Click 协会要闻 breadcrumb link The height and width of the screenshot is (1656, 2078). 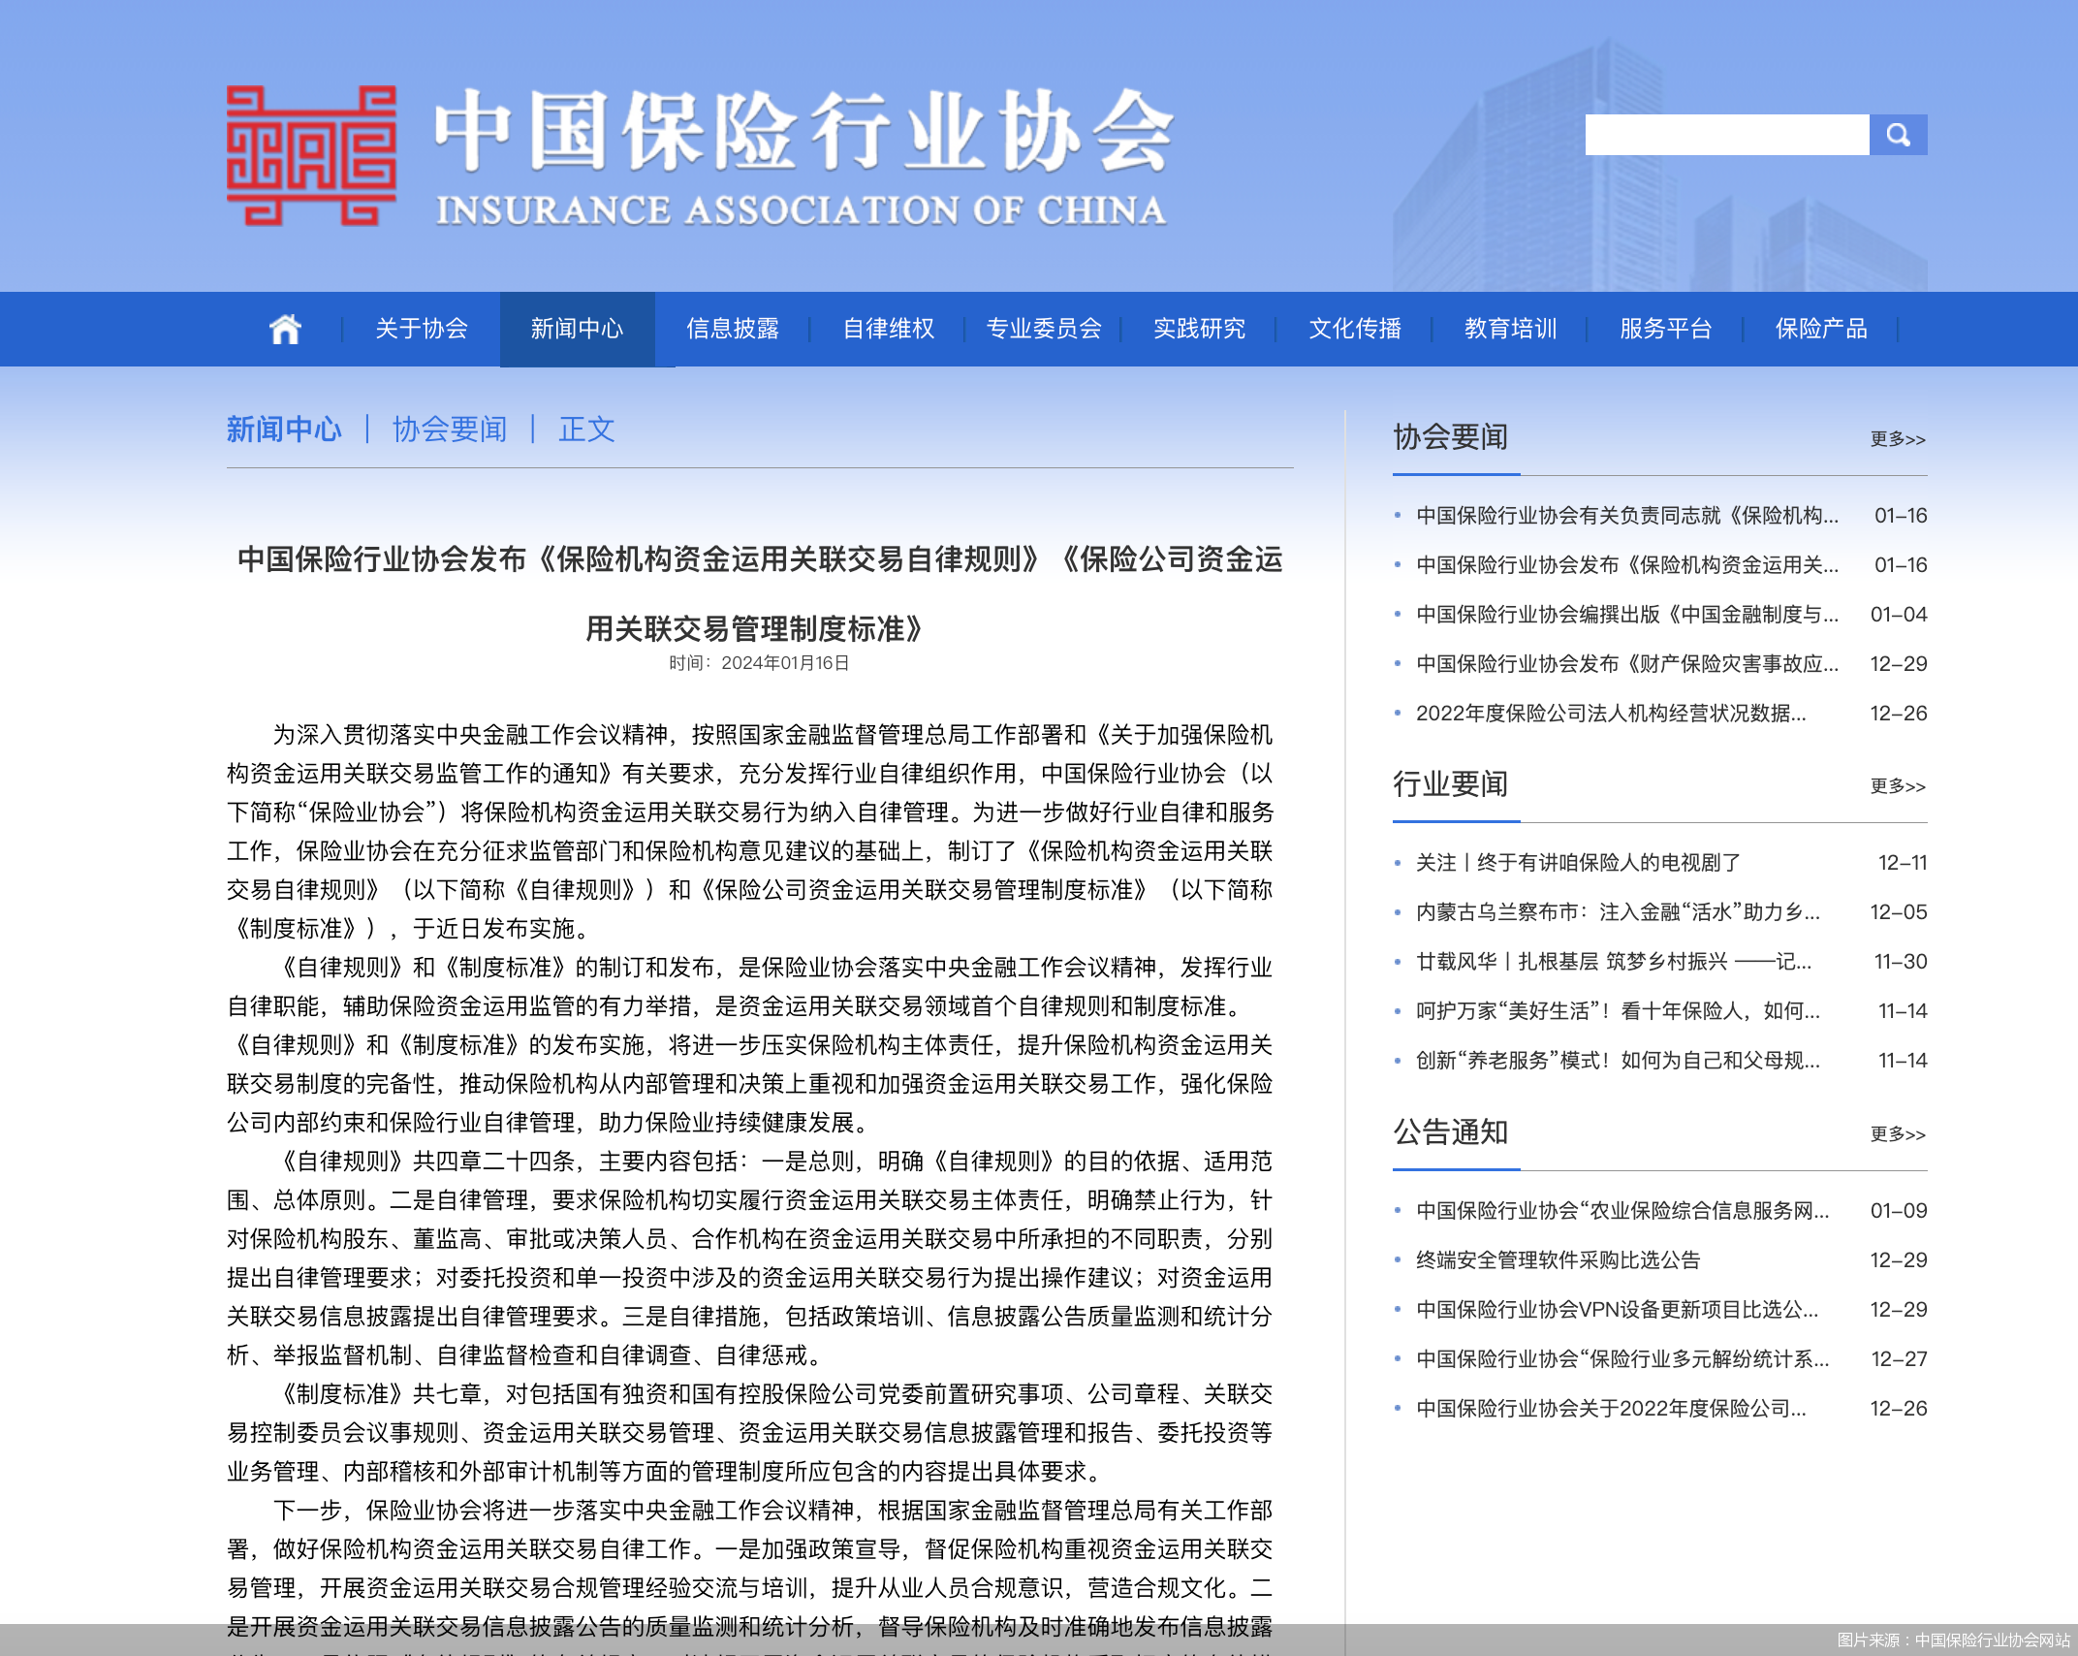(450, 430)
